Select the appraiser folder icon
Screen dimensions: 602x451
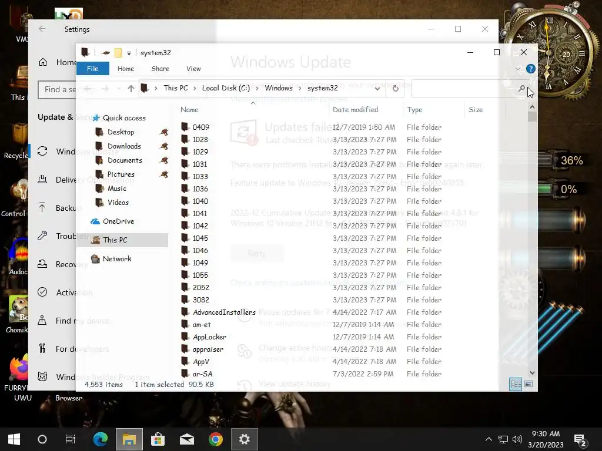[x=185, y=349]
